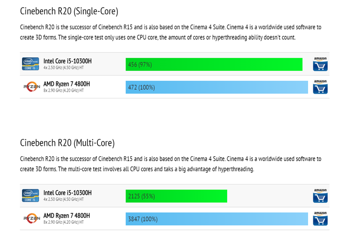Open AMD Ryzen 7 4800H link in multi-core results
Viewport: 345px width, 240px height.
tap(67, 216)
